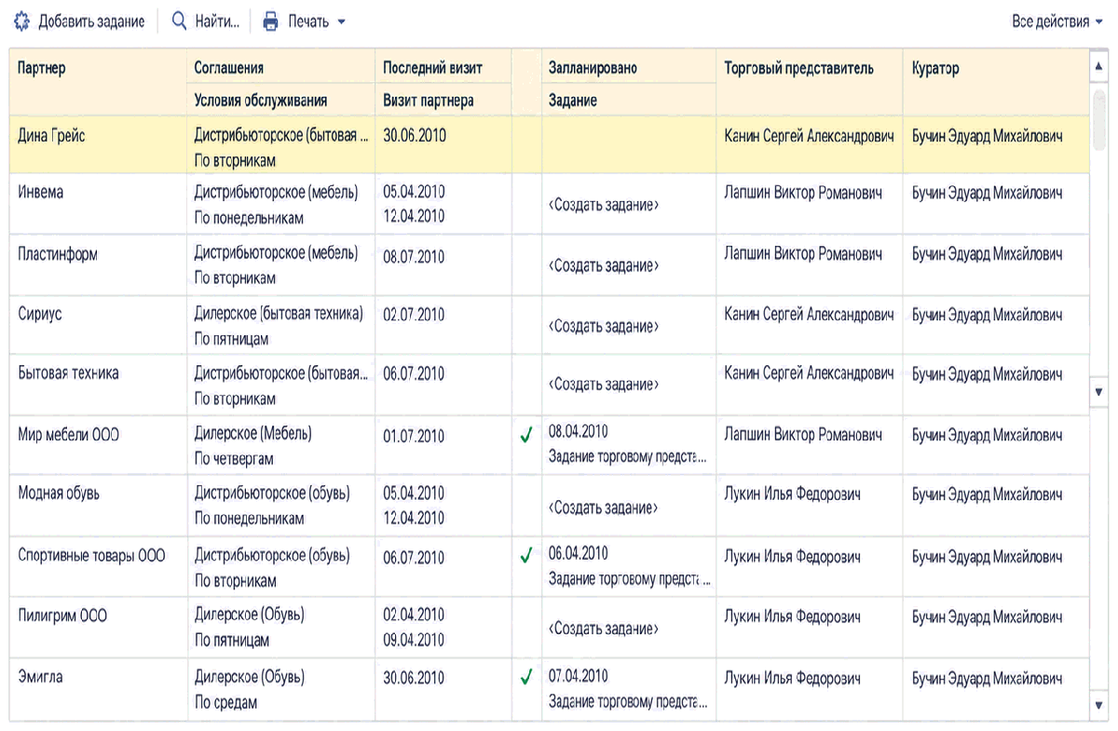The height and width of the screenshot is (731, 1118).
Task: Create a task for Пластинформ via its link
Action: 604,265
